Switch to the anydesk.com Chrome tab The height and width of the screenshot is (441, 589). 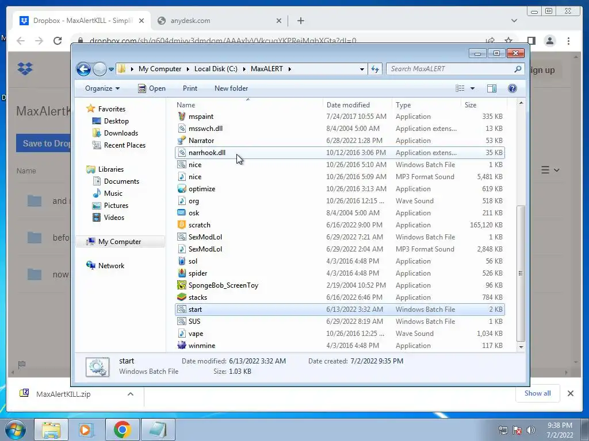coord(220,21)
